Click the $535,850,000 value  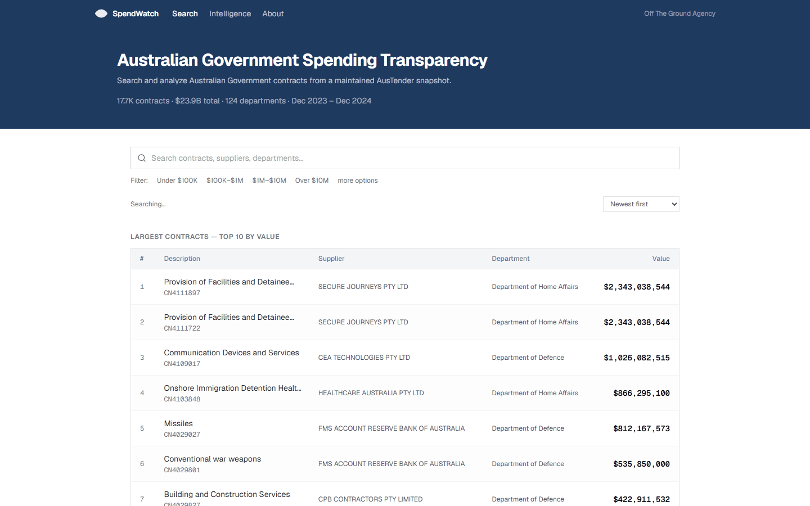coord(641,464)
